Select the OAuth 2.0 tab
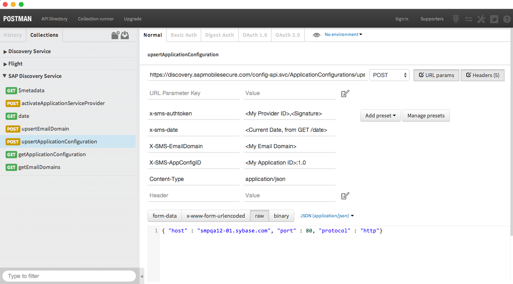 tap(287, 35)
